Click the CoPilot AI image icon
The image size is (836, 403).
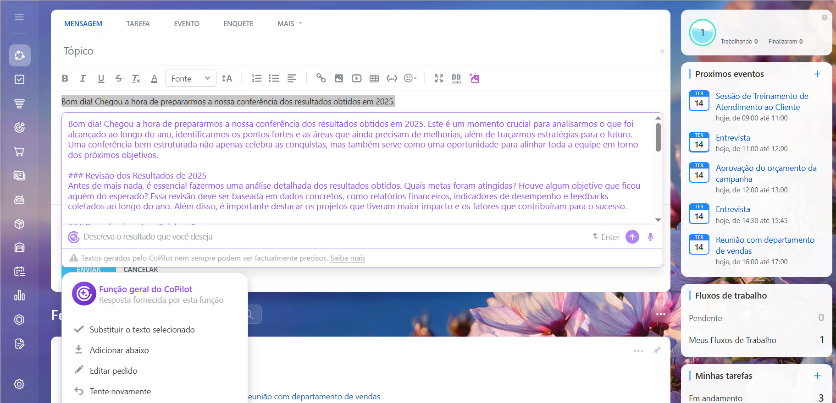pos(475,78)
